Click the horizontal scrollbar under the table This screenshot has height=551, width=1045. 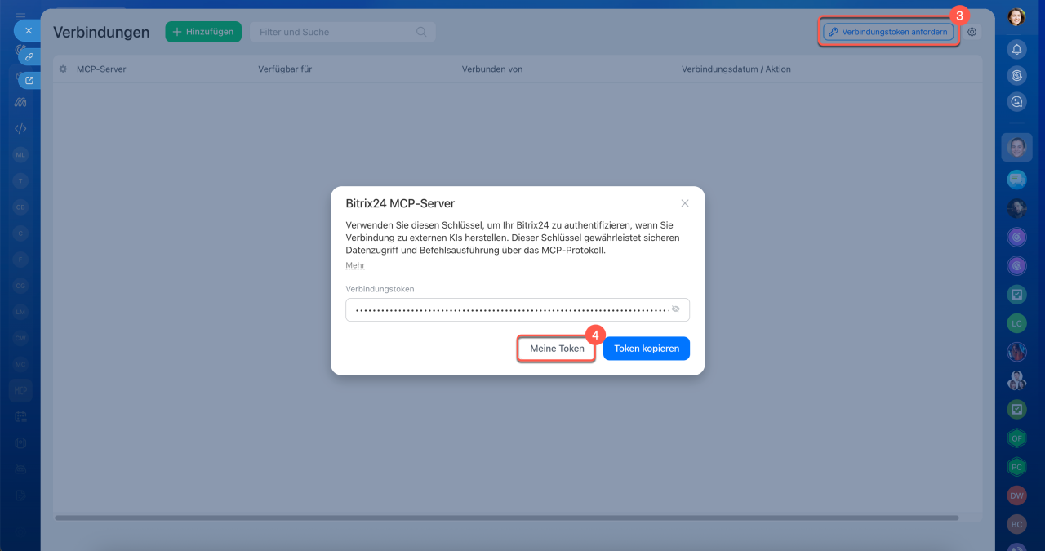[506, 518]
